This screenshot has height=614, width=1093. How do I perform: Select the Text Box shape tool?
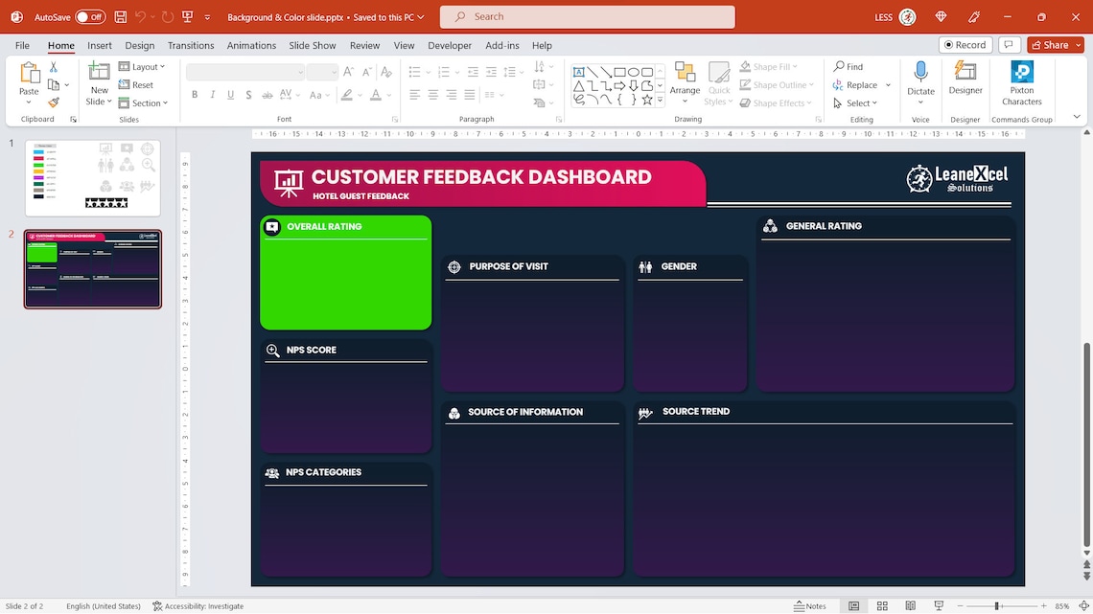[579, 70]
